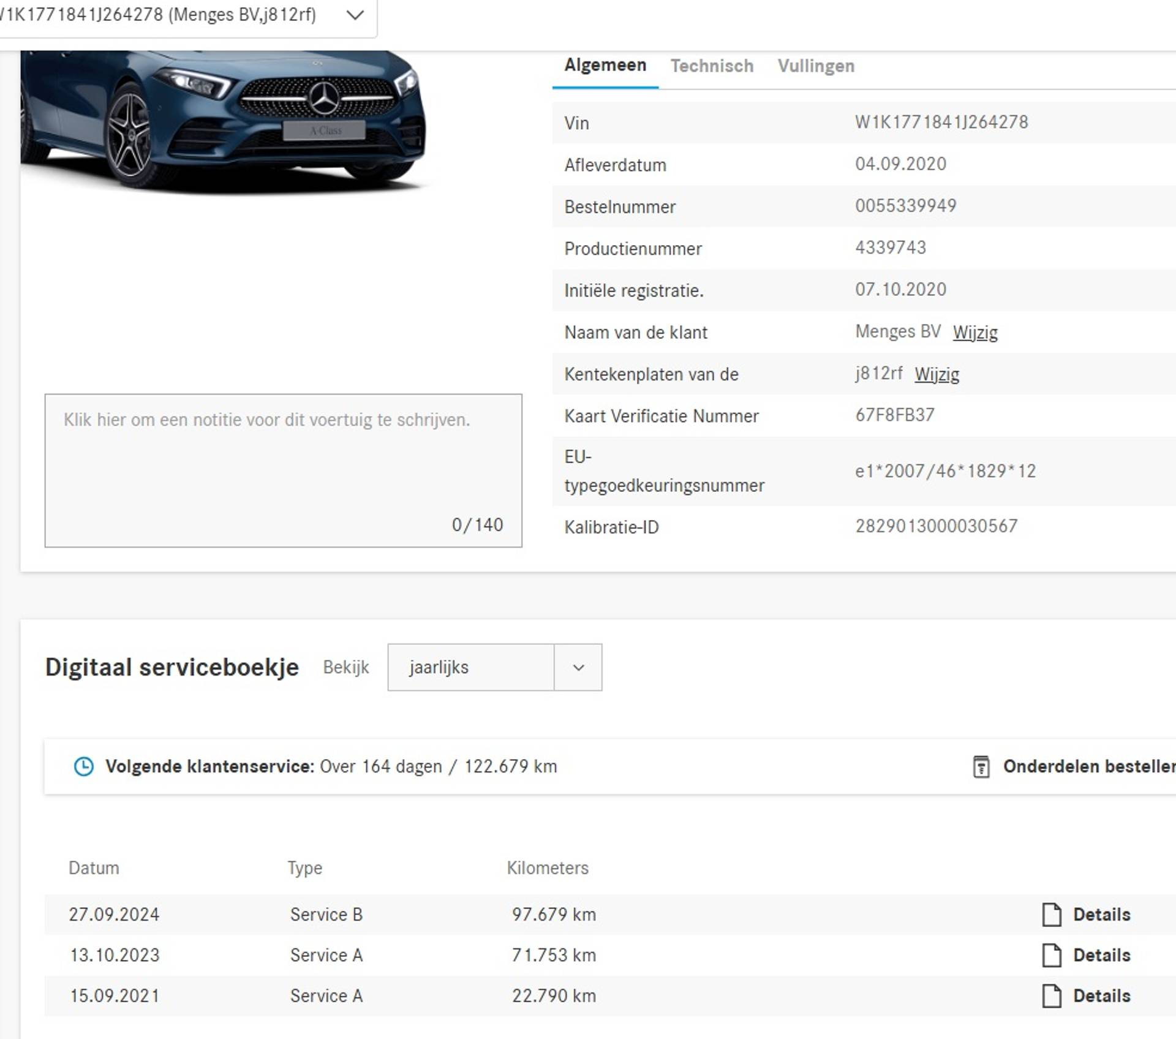Image resolution: width=1176 pixels, height=1039 pixels.
Task: Open the jaarlijks view dropdown arrow
Action: 578,667
